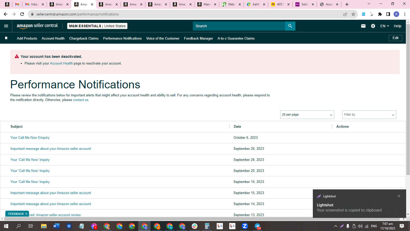
Task: Launch Microsoft Word from the taskbar
Action: tap(56, 226)
